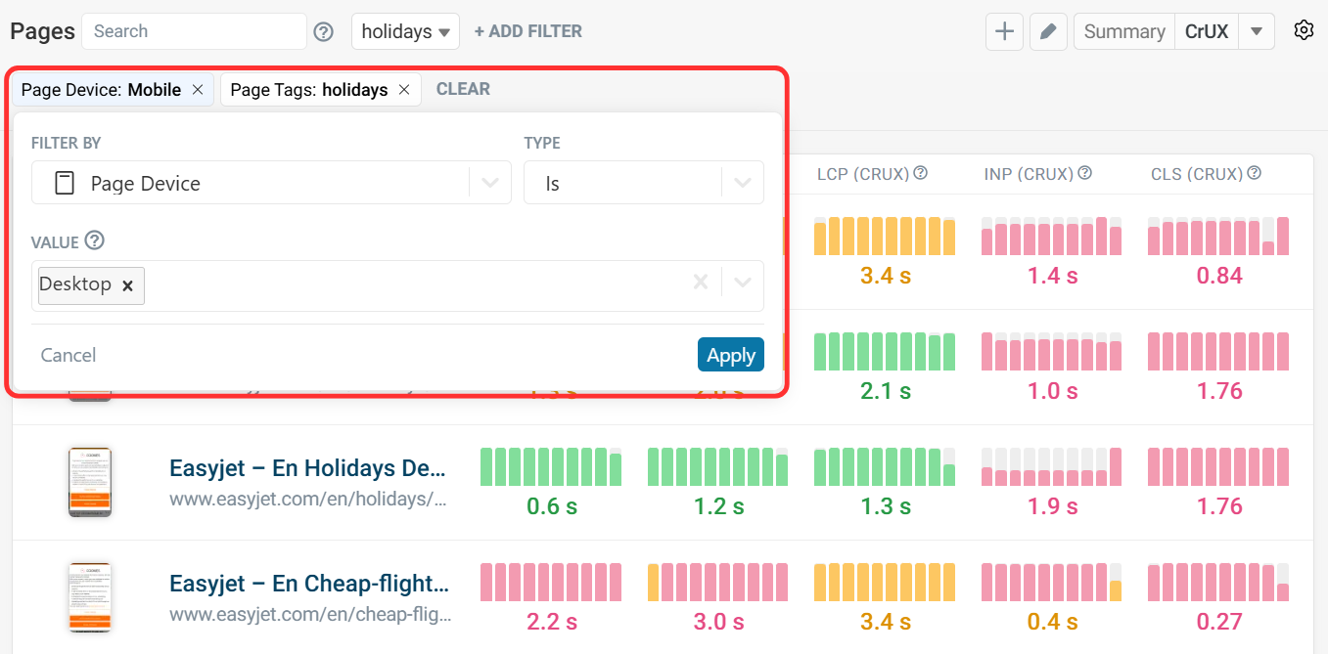Click the CLEAR filters link
Viewport: 1328px width, 654px height.
pyautogui.click(x=463, y=89)
